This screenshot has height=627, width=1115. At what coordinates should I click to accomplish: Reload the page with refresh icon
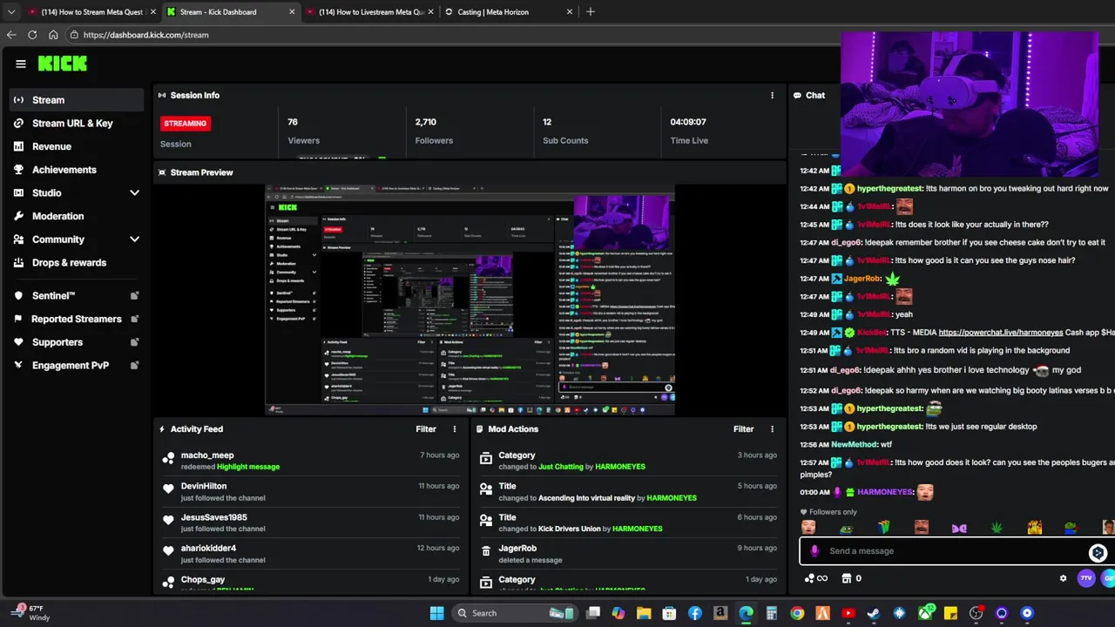coord(32,35)
